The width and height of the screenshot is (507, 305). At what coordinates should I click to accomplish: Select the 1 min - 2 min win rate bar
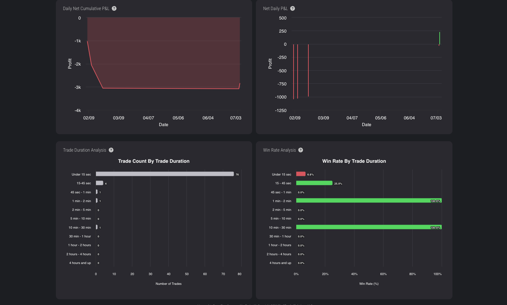point(368,200)
